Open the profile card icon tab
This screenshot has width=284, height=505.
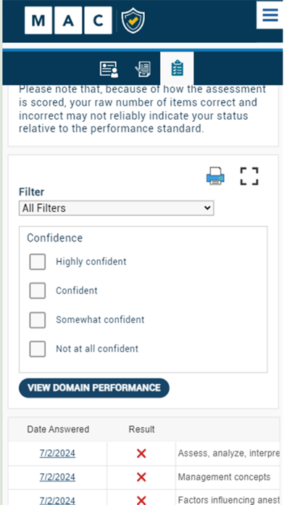tap(109, 69)
